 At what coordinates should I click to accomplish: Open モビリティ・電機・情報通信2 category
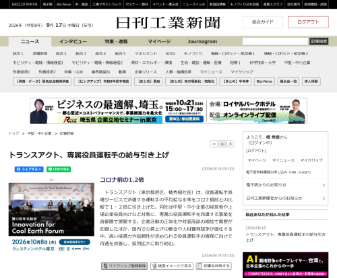click(x=97, y=63)
